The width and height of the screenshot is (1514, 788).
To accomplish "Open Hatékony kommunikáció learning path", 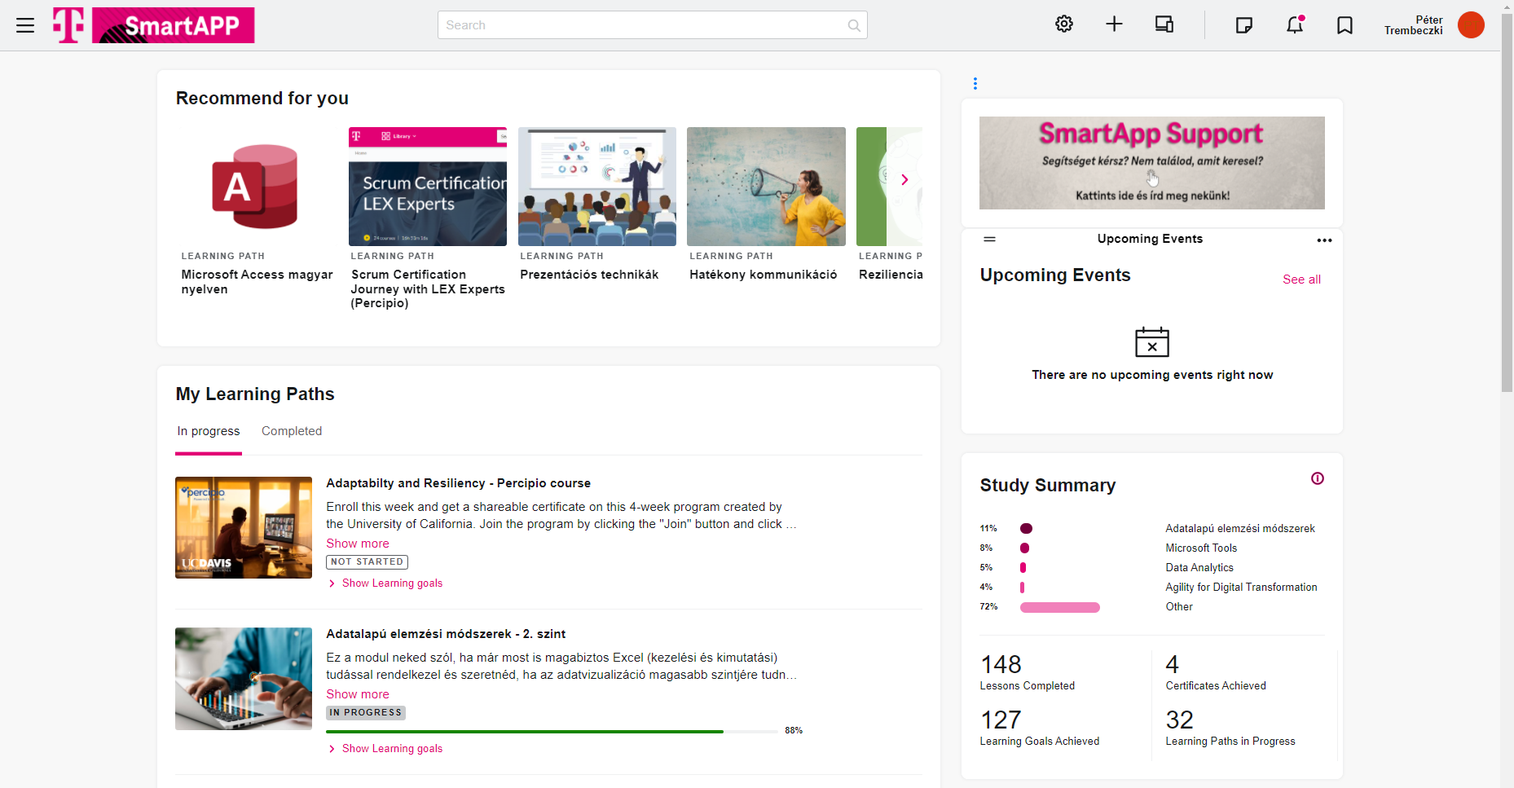I will pos(763,275).
